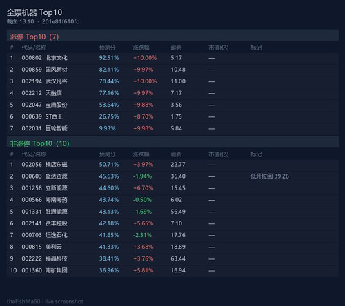
Task: Click the 53.64% prediction score
Action: click(109, 105)
